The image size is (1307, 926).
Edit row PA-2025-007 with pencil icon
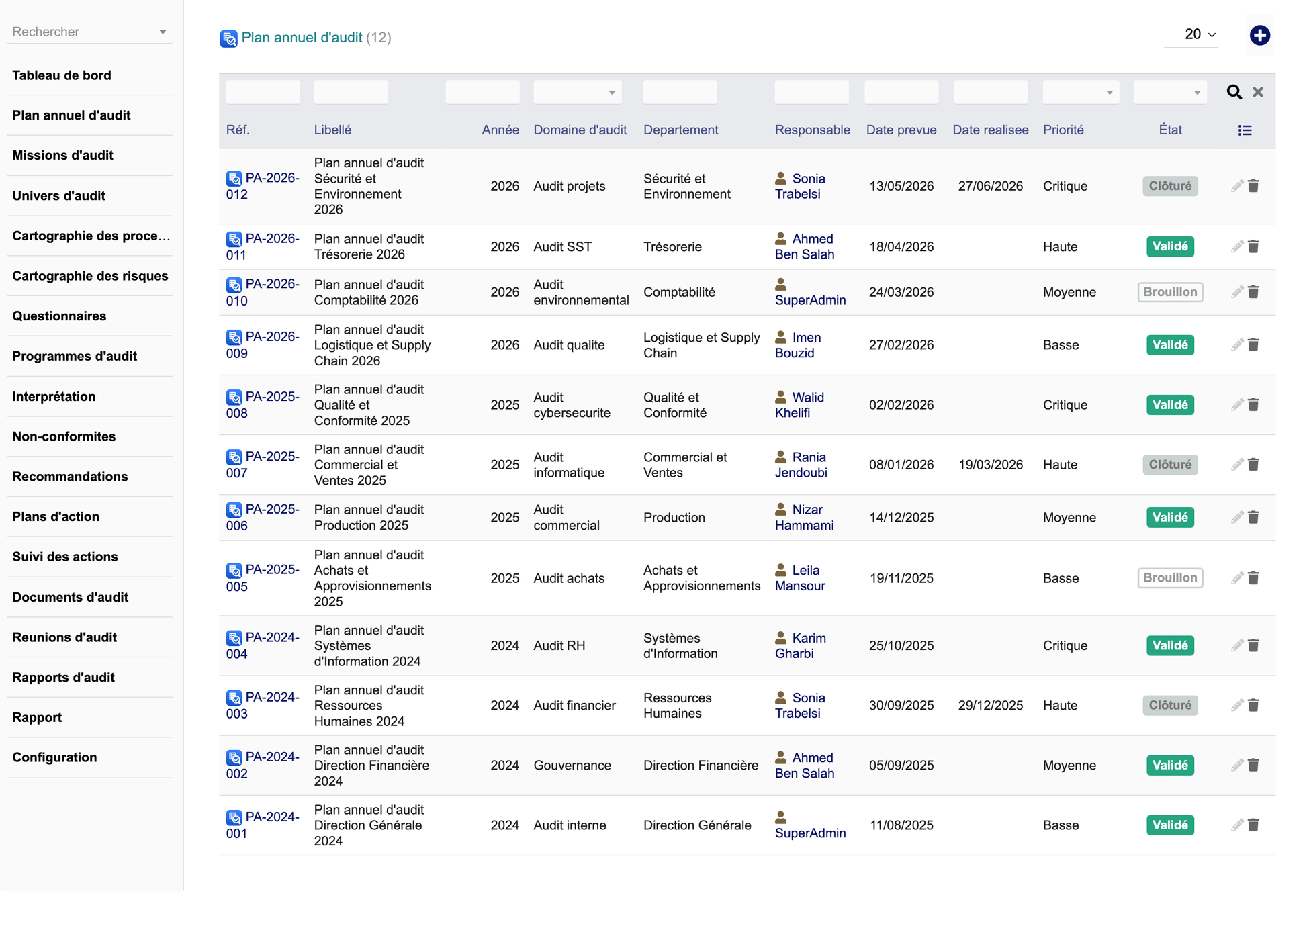(1236, 465)
